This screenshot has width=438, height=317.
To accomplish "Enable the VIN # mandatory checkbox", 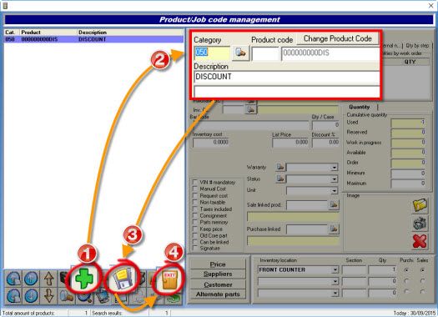I will [x=195, y=182].
